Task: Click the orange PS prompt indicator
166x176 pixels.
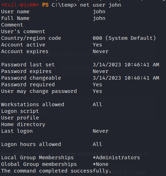Action: pos(45,5)
